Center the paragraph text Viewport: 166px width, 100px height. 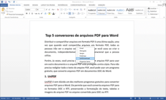[64, 14]
